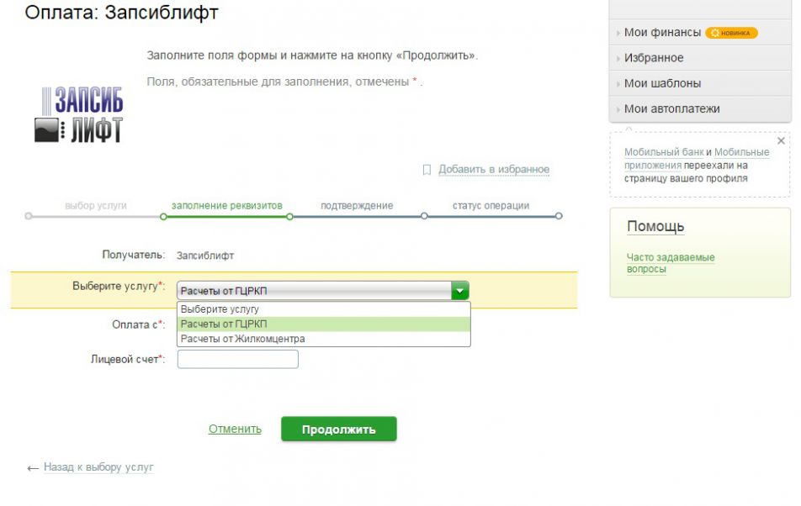Select the Выберите услугу placeholder option

click(x=323, y=309)
